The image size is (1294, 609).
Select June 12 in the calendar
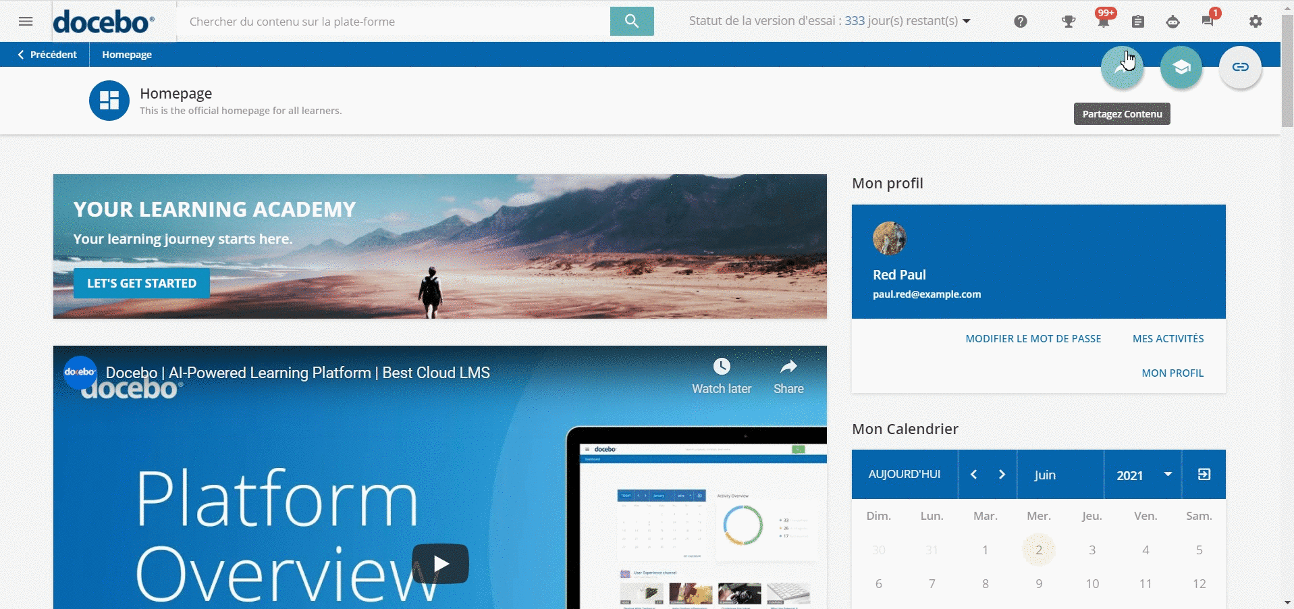(x=1199, y=583)
